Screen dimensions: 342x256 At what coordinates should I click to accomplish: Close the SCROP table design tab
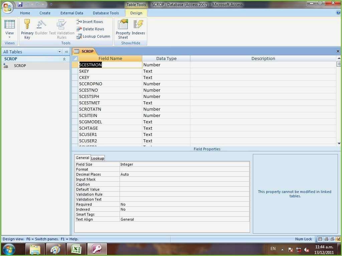338,51
